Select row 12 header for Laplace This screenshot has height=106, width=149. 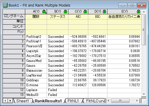point(14,90)
